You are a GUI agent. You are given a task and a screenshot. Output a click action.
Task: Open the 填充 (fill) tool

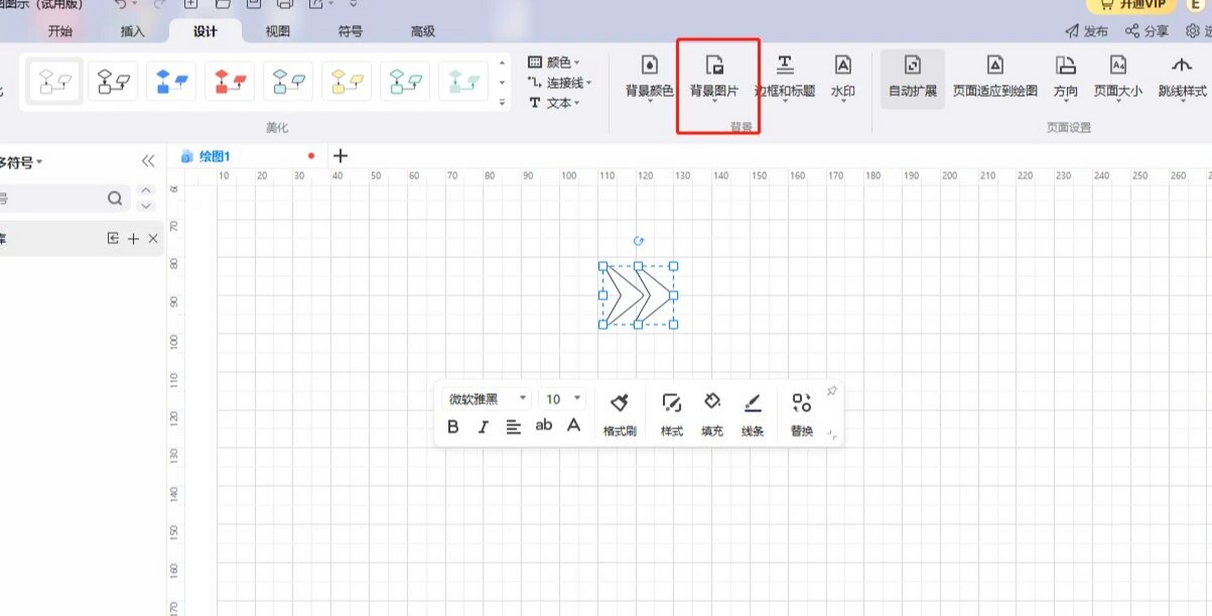coord(711,411)
